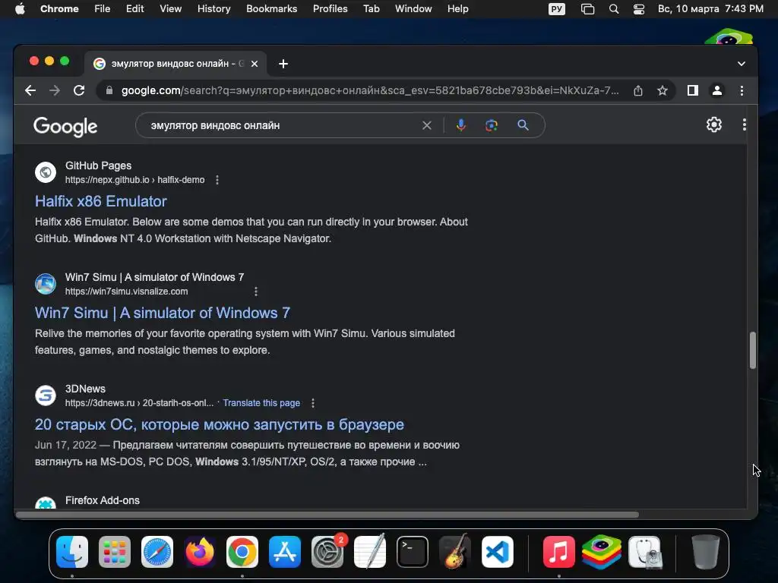
Task: Launch Safari from the Dock
Action: [x=157, y=552]
